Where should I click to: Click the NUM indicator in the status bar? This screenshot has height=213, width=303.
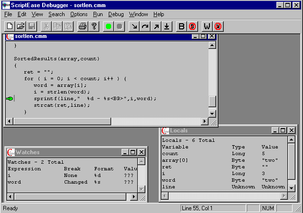tap(268, 208)
